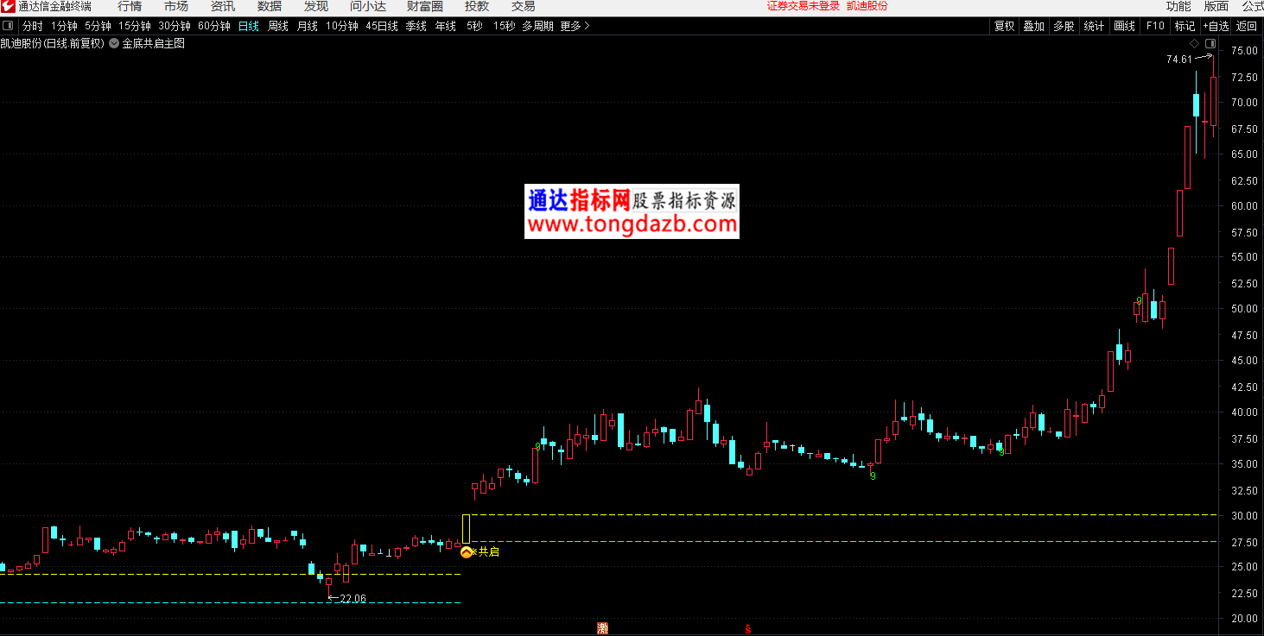Click the +自选 add-to-watchlist button
Screen dimensions: 1264x636
click(1215, 26)
